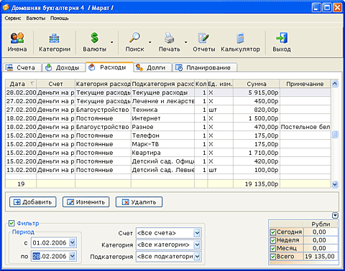Click the Изменить button
The image size is (345, 271).
pyautogui.click(x=86, y=202)
